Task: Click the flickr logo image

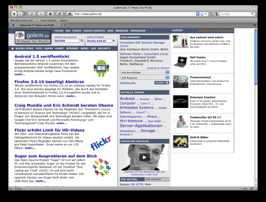Action: (101, 143)
